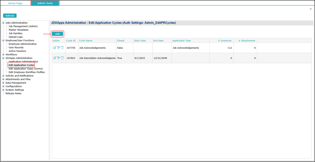Expand the Workflows tree node

pos(3,55)
